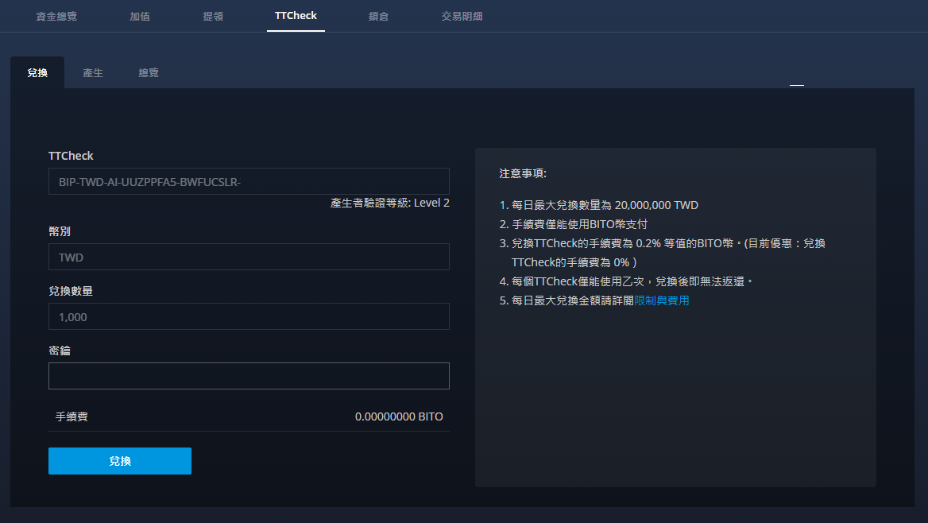The height and width of the screenshot is (523, 928).
Task: Click the 兌換數量 amount field
Action: click(249, 316)
